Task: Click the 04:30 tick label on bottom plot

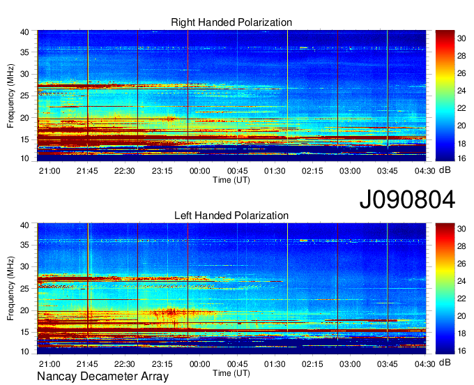Action: [425, 364]
